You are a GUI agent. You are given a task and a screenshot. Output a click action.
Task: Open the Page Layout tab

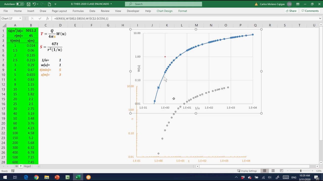59,11
